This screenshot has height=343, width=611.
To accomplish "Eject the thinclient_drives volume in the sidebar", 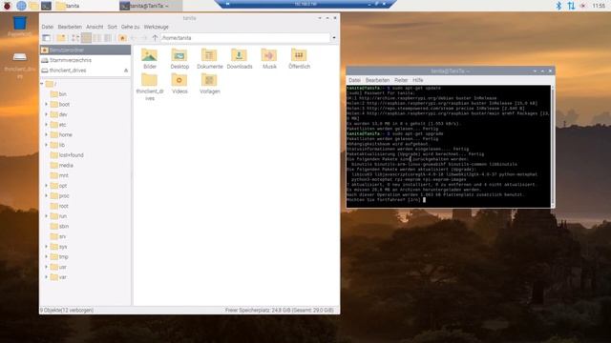I will point(126,71).
